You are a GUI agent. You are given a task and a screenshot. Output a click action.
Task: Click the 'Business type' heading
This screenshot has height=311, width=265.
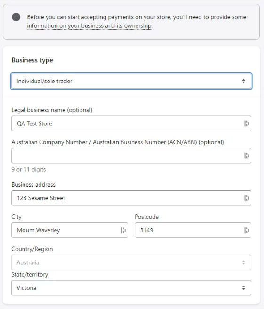(x=32, y=60)
